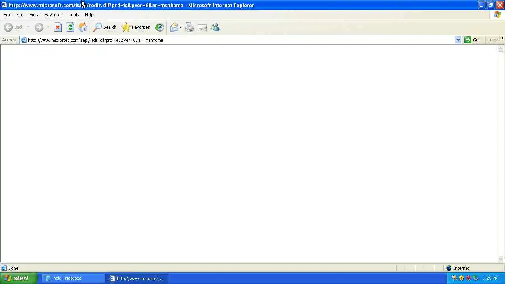Click the scrollbar down arrow
The image size is (505, 284).
pos(501,259)
